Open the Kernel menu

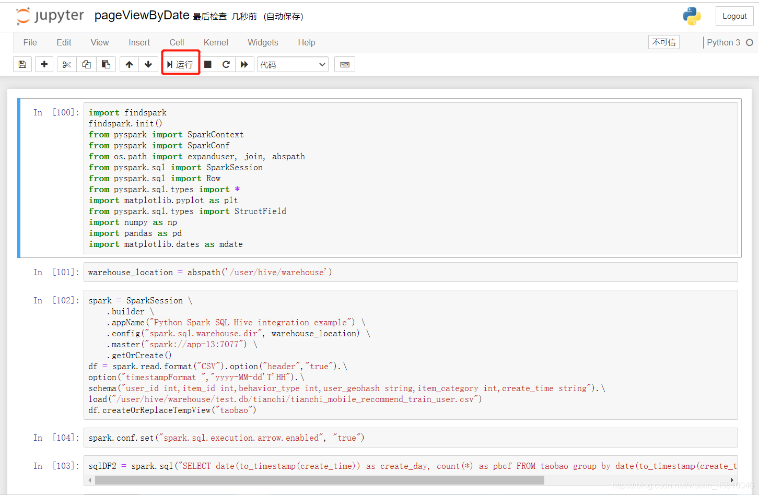point(216,42)
